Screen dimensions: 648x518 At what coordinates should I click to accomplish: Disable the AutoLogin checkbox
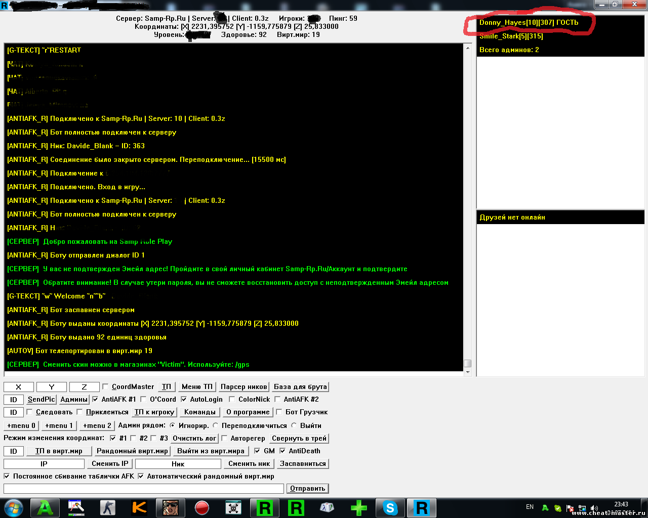(184, 399)
